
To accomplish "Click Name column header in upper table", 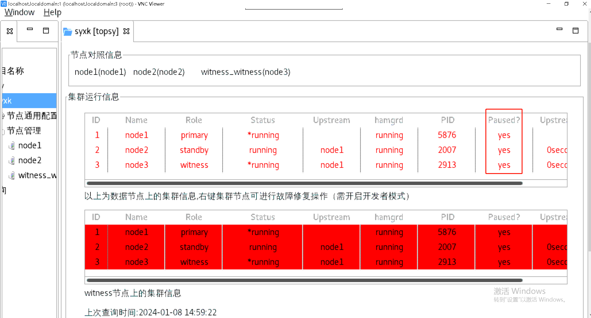I will click(136, 120).
